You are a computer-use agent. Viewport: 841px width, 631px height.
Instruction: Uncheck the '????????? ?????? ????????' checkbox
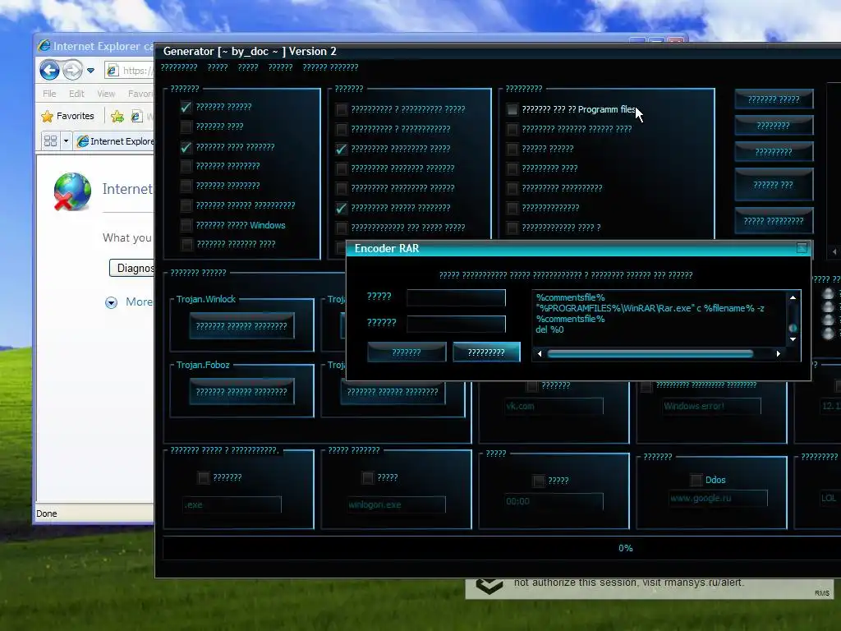[341, 208]
